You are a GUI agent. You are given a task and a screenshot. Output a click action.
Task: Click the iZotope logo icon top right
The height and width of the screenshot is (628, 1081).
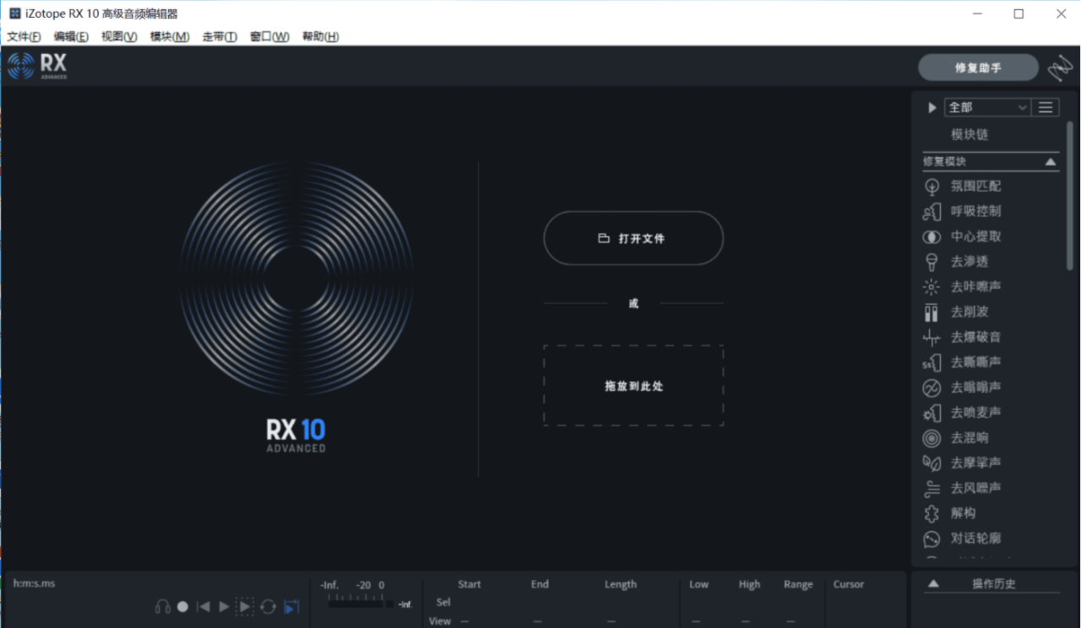pos(1060,68)
